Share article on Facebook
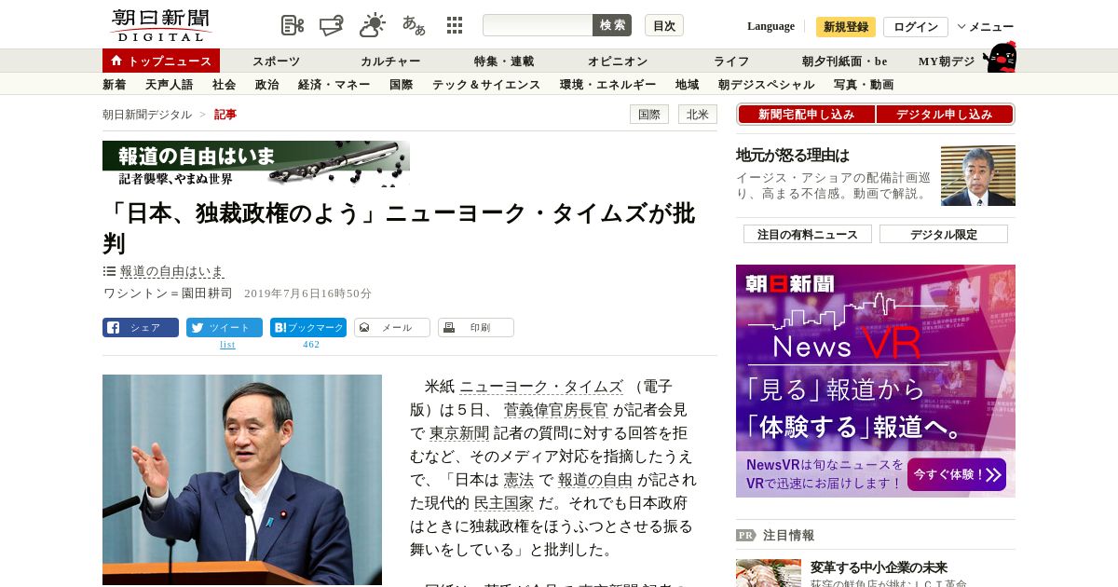Screen dimensions: 1118x587 click(x=141, y=328)
